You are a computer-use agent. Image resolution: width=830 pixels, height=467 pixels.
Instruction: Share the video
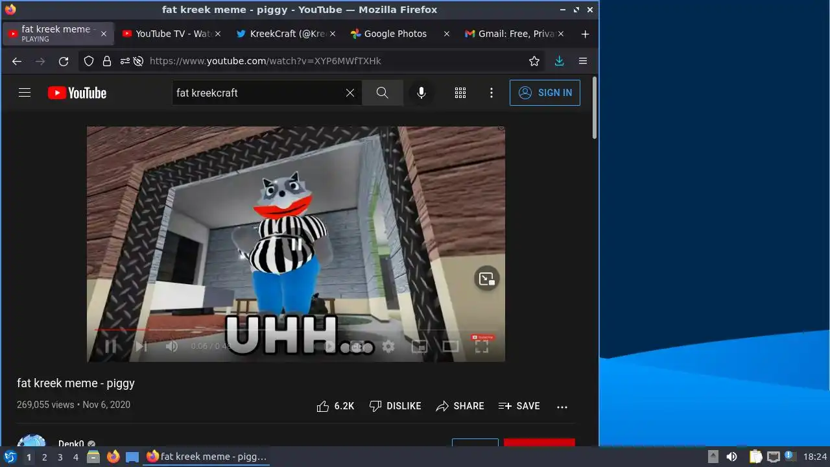460,406
